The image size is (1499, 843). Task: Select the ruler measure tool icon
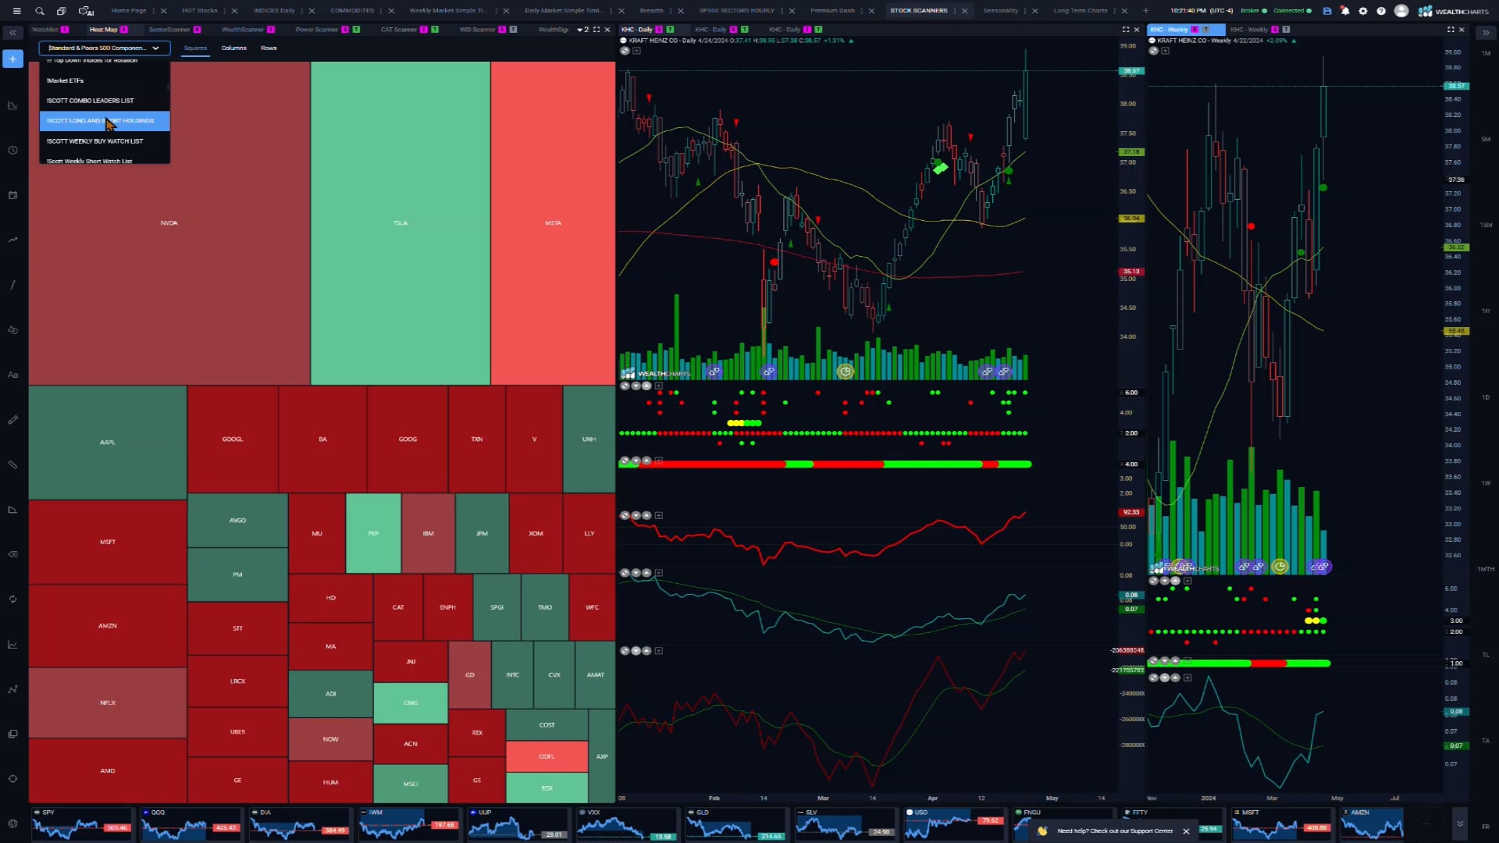(x=13, y=464)
